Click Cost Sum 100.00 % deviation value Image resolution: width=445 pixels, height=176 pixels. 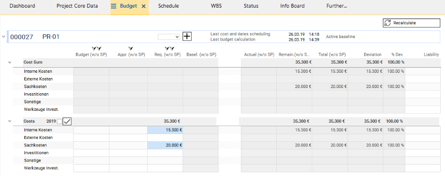[396, 62]
